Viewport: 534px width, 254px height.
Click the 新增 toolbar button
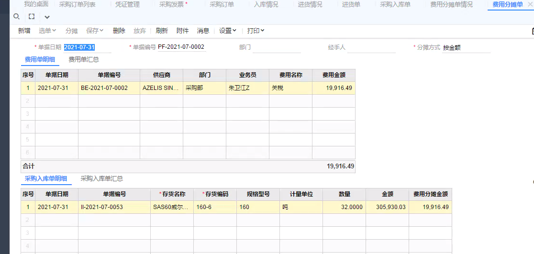24,31
